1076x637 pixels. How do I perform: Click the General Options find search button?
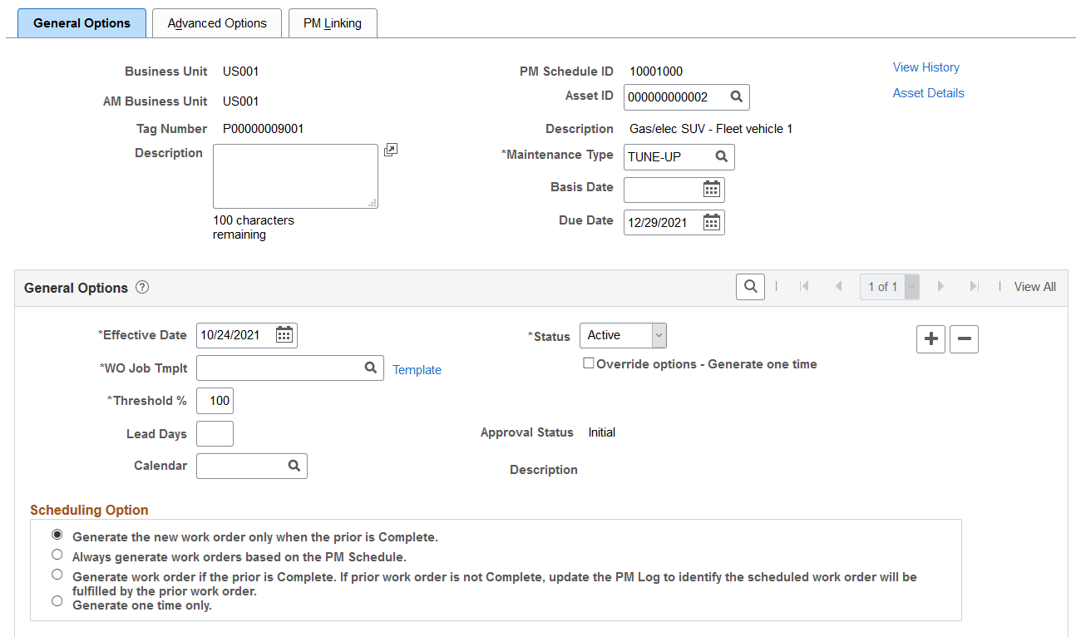(750, 287)
